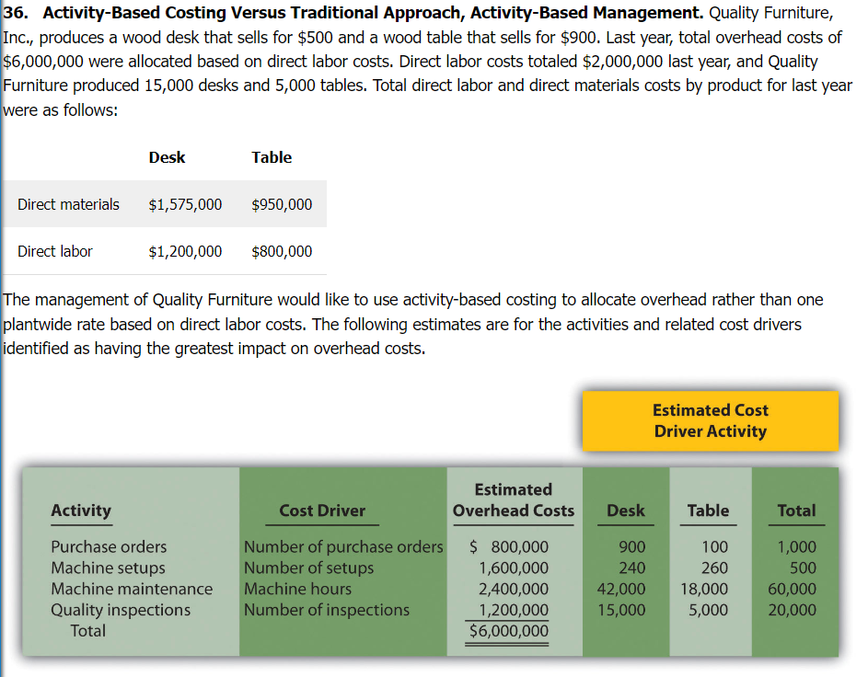Click the 'Quality inspections' activity row
The width and height of the screenshot is (868, 677).
tap(121, 610)
